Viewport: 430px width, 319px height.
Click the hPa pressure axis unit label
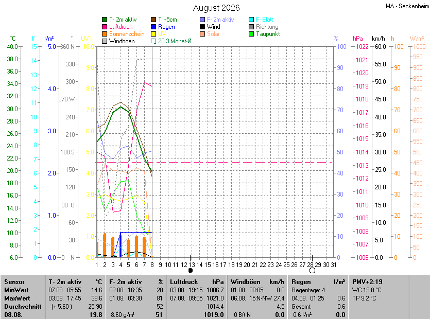(358, 39)
